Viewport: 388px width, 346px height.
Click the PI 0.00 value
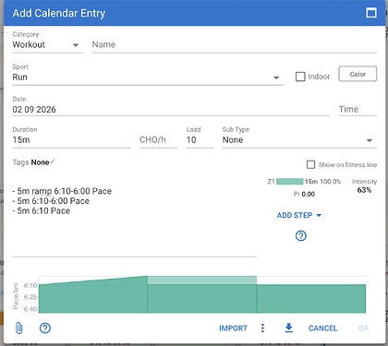click(304, 194)
